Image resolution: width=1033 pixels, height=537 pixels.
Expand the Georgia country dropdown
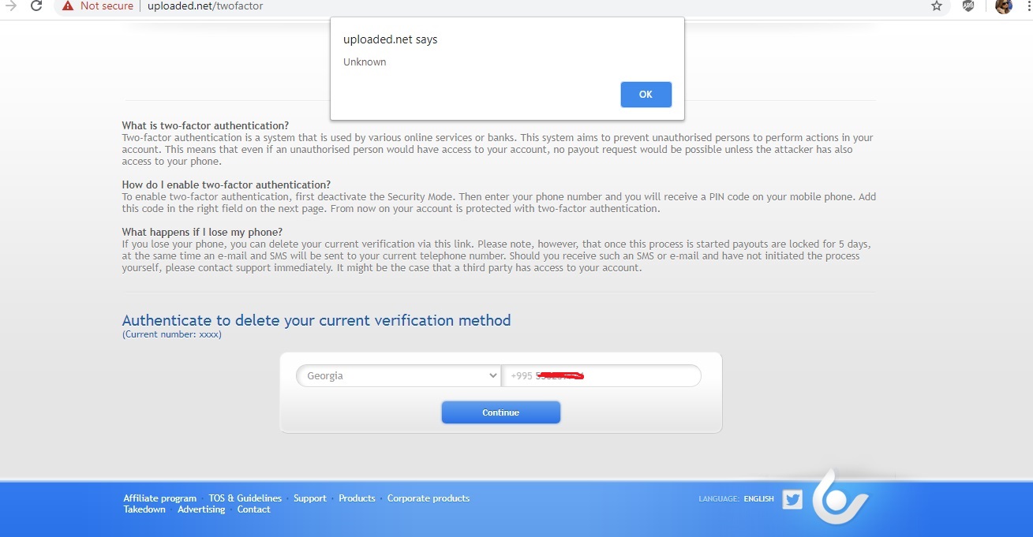click(399, 376)
